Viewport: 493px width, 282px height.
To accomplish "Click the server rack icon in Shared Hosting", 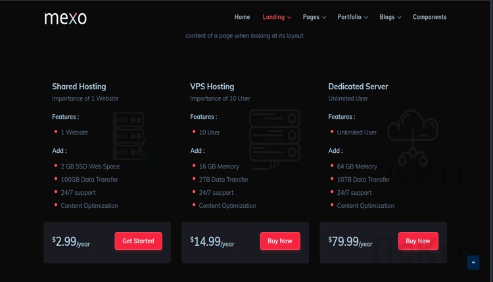I will pos(128,134).
